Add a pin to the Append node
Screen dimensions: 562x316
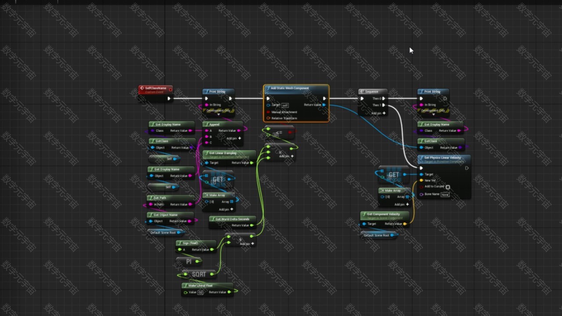click(234, 138)
